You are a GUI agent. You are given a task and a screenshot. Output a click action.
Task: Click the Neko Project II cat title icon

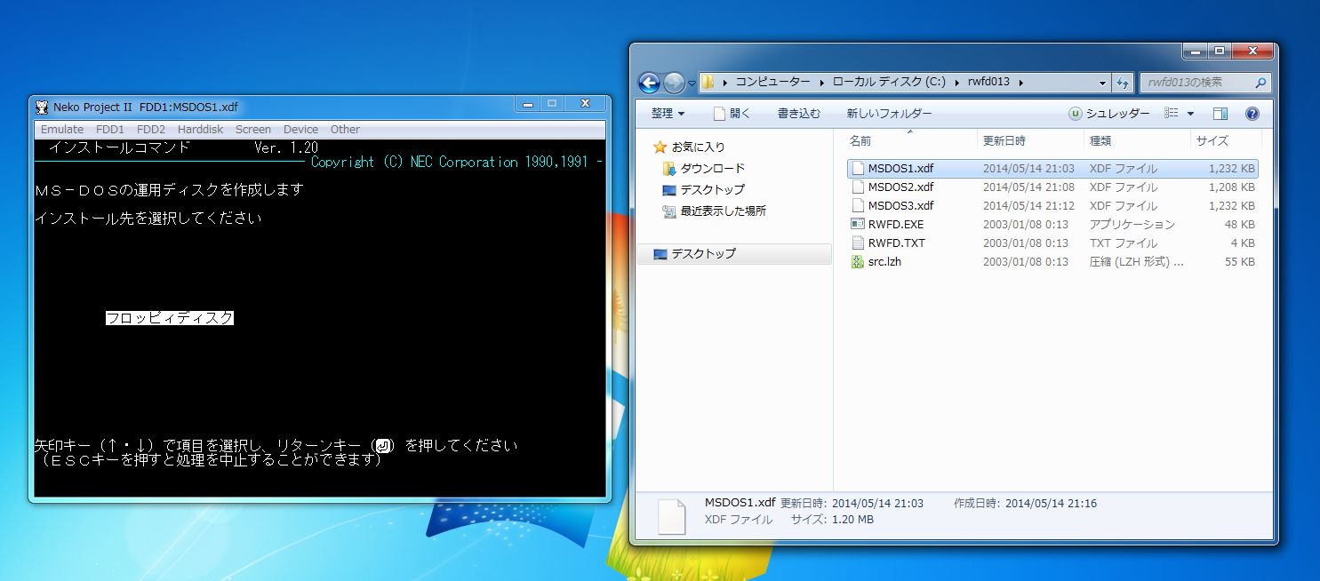coord(42,107)
